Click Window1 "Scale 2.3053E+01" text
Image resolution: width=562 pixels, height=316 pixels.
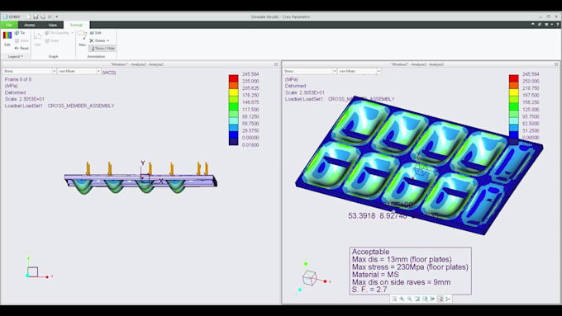click(x=24, y=99)
